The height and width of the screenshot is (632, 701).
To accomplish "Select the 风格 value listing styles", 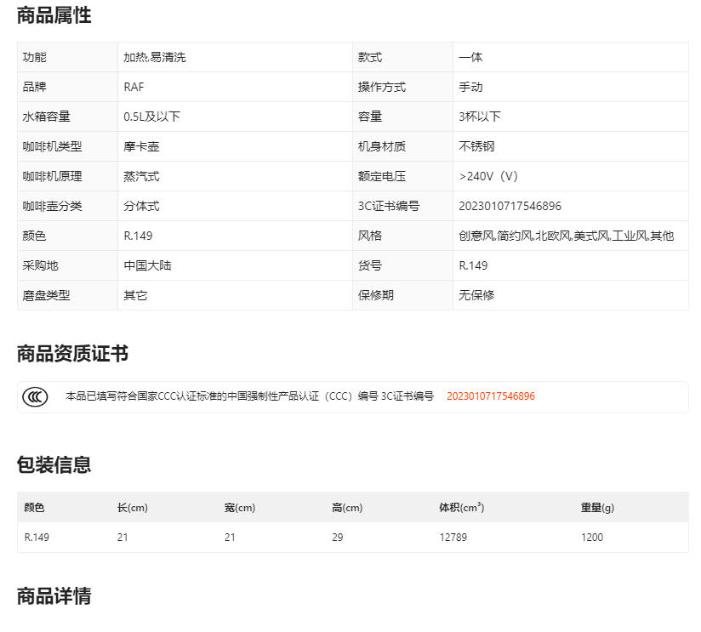I will (x=566, y=236).
